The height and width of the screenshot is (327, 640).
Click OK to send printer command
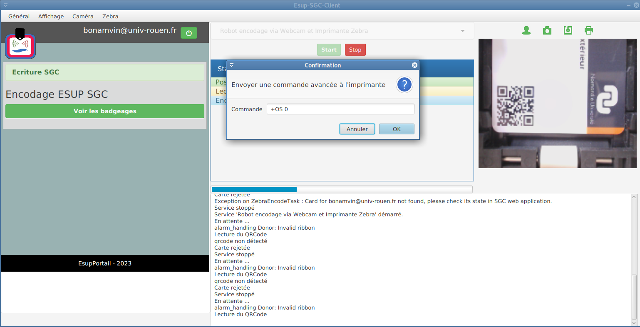pyautogui.click(x=397, y=129)
